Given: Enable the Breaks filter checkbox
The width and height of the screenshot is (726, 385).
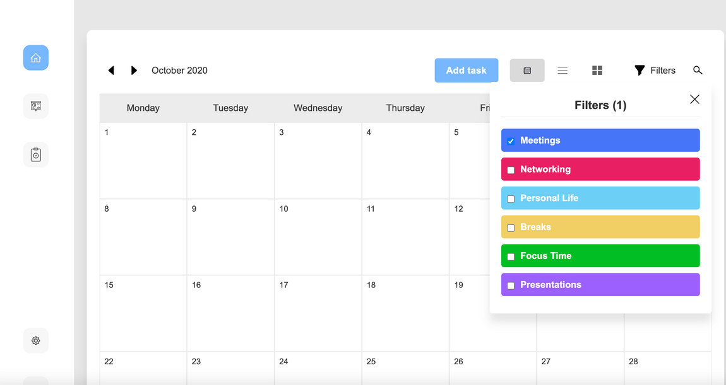Looking at the screenshot, I should 511,228.
